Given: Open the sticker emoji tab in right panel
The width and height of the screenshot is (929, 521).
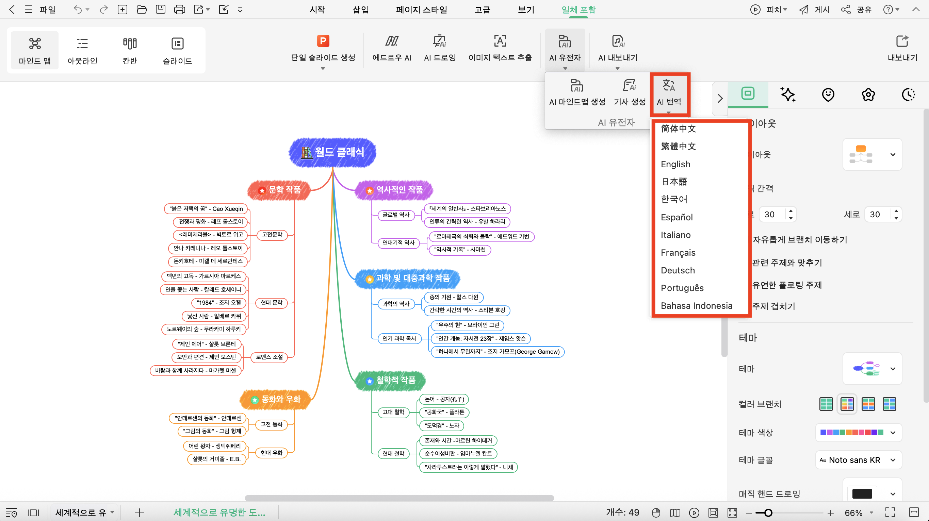Looking at the screenshot, I should pos(828,95).
